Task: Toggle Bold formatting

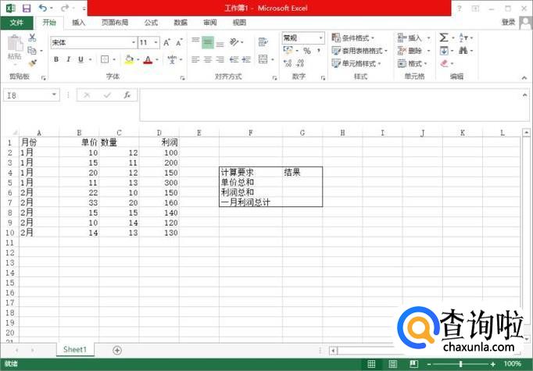Action: 56,59
